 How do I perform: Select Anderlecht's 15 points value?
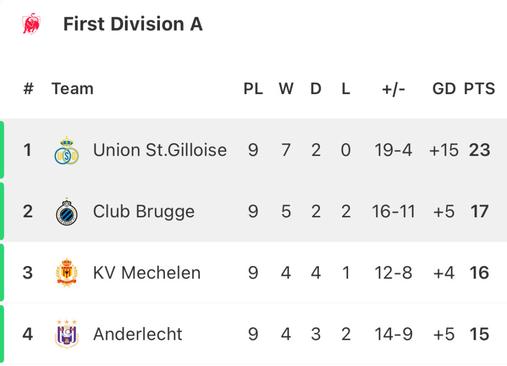[x=479, y=334]
